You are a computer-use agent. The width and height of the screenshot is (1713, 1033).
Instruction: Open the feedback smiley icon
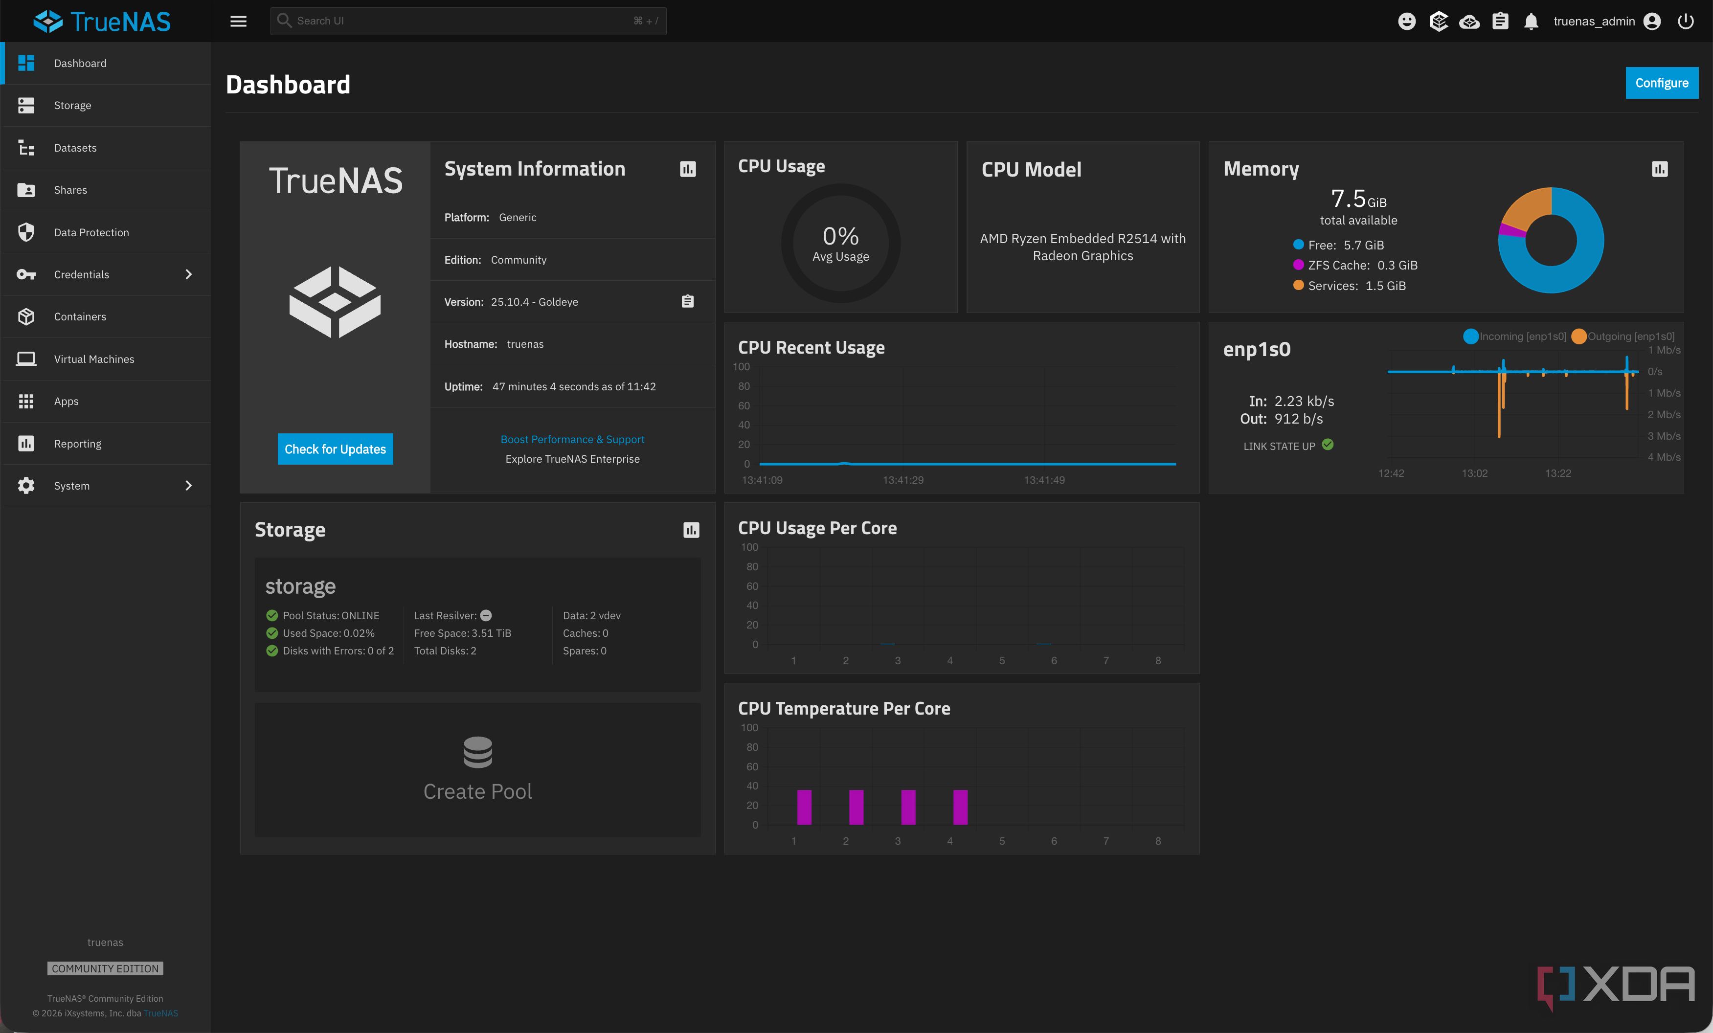click(x=1406, y=21)
